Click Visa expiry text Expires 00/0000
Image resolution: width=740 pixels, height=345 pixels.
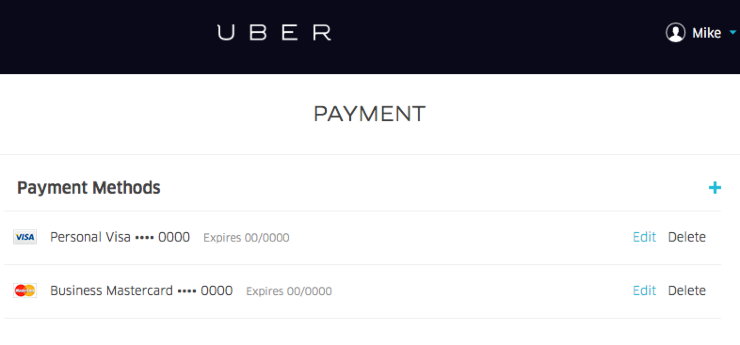(246, 238)
